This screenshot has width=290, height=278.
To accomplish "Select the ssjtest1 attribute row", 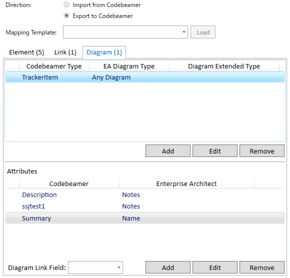I will pos(145,206).
